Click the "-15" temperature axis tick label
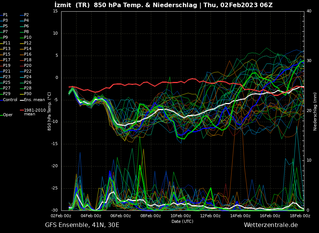The width and height of the screenshot is (319, 233). 55,144
